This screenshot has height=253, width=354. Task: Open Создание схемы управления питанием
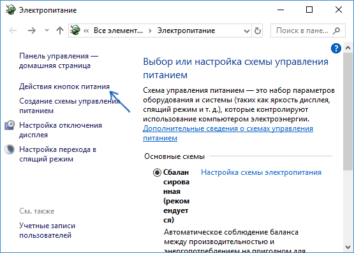click(x=70, y=106)
